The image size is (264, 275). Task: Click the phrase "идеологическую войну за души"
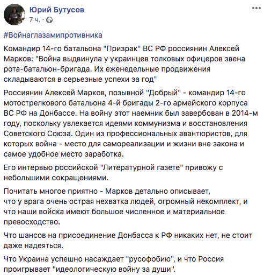coord(113,270)
